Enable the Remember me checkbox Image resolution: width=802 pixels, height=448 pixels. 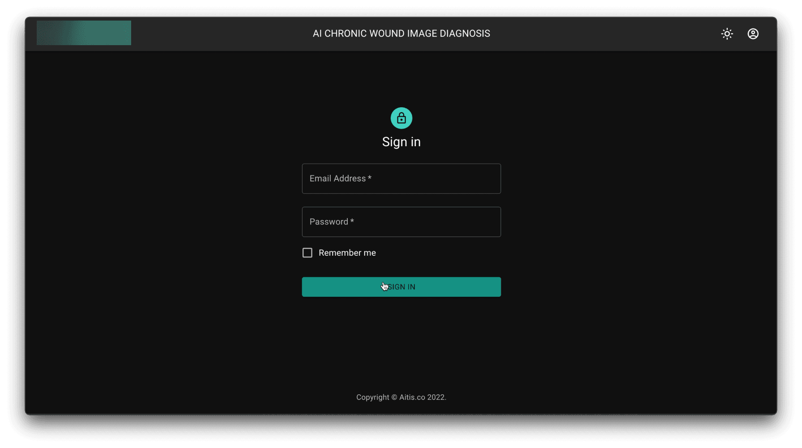pos(307,253)
